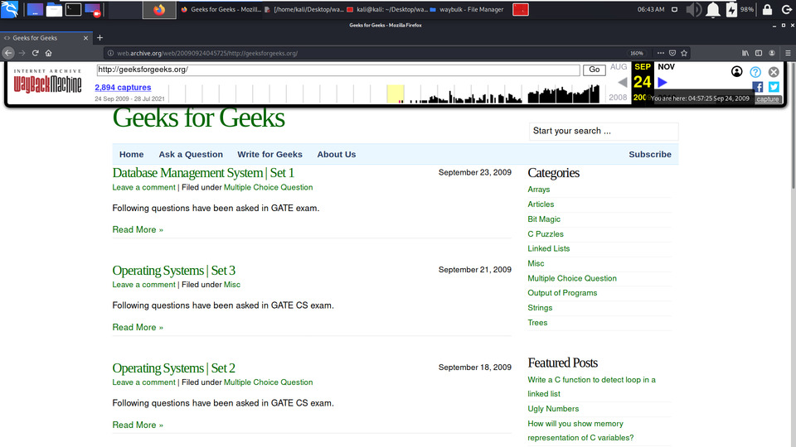Go to the Firefox home page
The image size is (796, 447).
[x=48, y=53]
